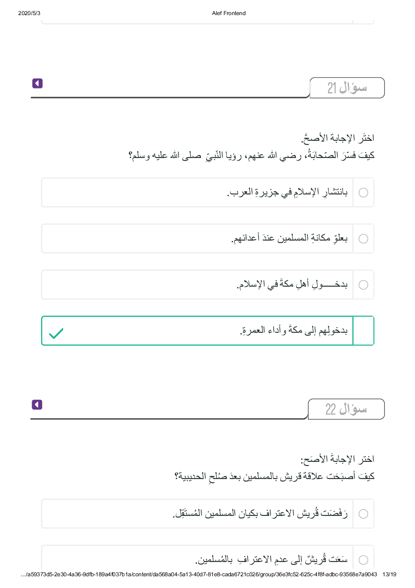This screenshot has width=415, height=588.
Task: Collapse question 21 with the purple arrow icon
Action: click(x=37, y=83)
